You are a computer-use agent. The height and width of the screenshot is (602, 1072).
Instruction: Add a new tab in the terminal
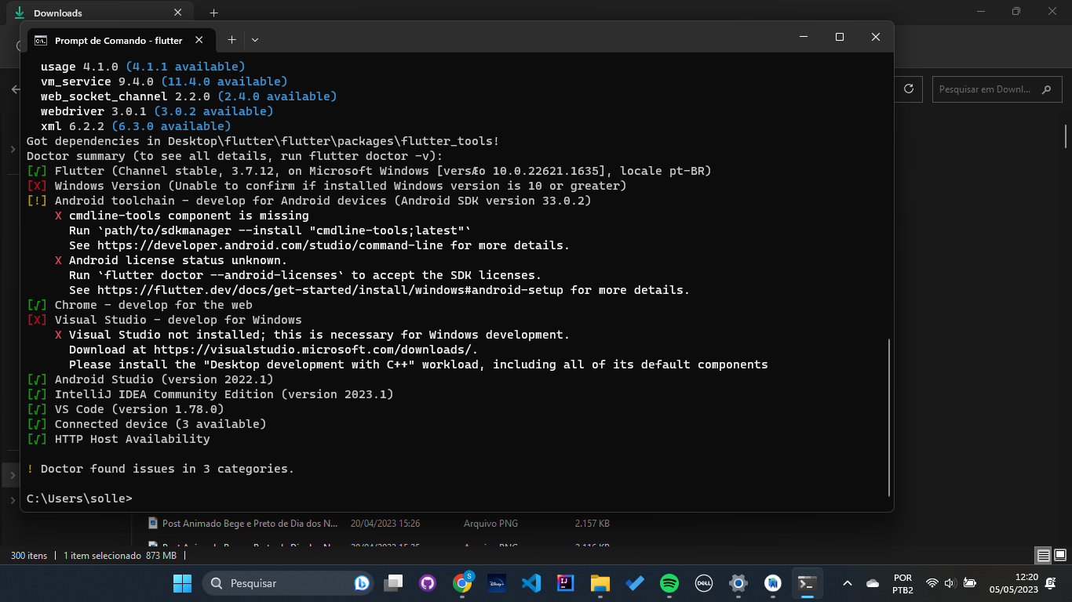[232, 40]
